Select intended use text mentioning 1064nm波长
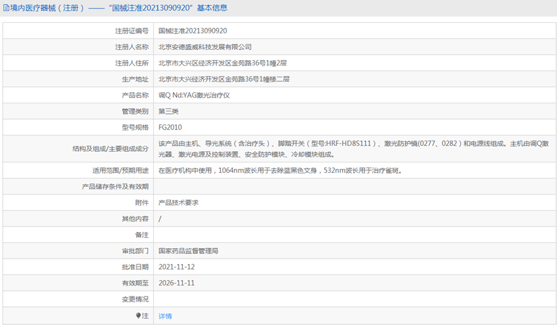 280,171
